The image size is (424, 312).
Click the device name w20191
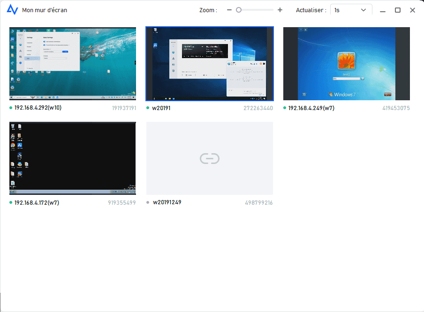[162, 108]
